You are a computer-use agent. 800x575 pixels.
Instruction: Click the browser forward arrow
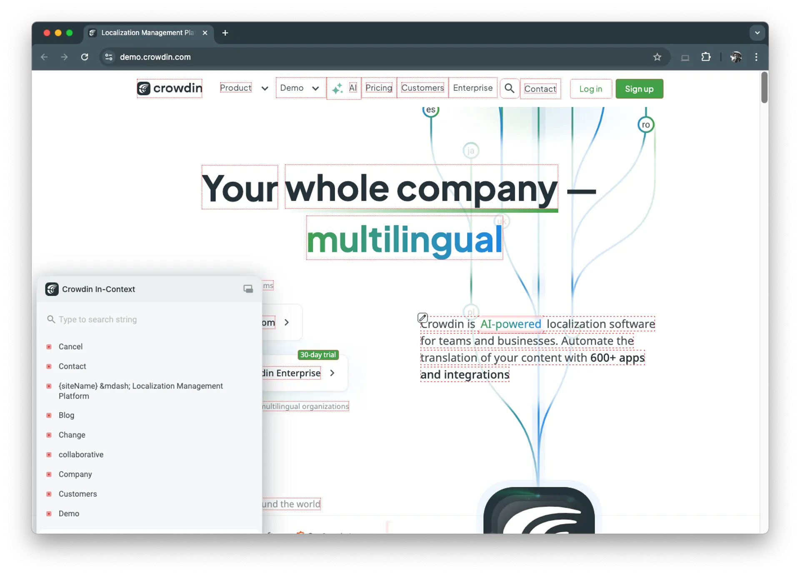(x=64, y=57)
